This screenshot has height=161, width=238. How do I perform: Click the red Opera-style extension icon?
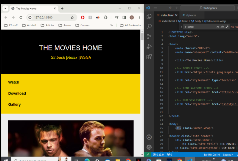83,18
